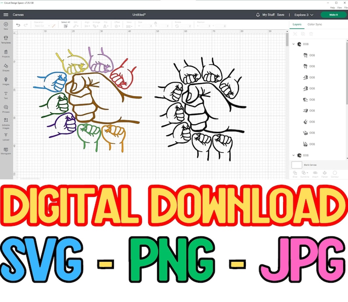348x302 pixels.
Task: Click the green Make It button
Action: 334,15
